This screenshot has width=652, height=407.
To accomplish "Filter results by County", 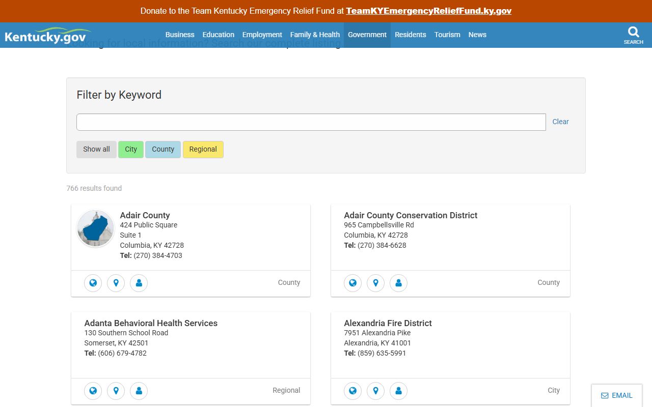I will pos(163,149).
